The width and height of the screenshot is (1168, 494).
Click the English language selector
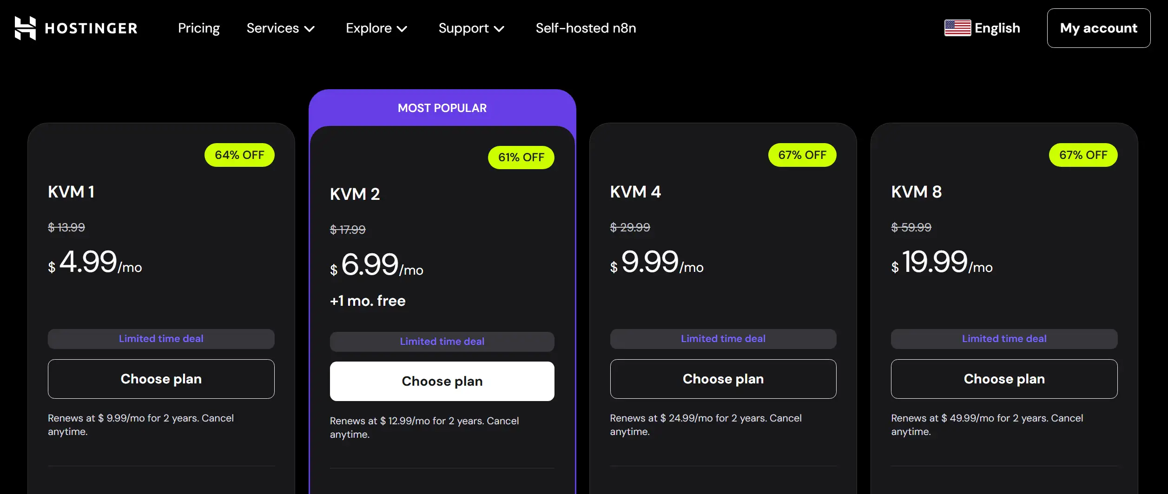997,28
